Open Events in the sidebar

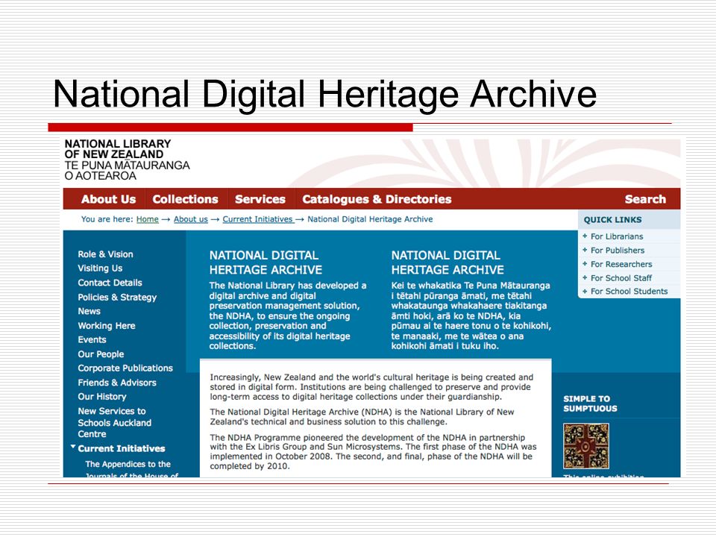(x=92, y=340)
